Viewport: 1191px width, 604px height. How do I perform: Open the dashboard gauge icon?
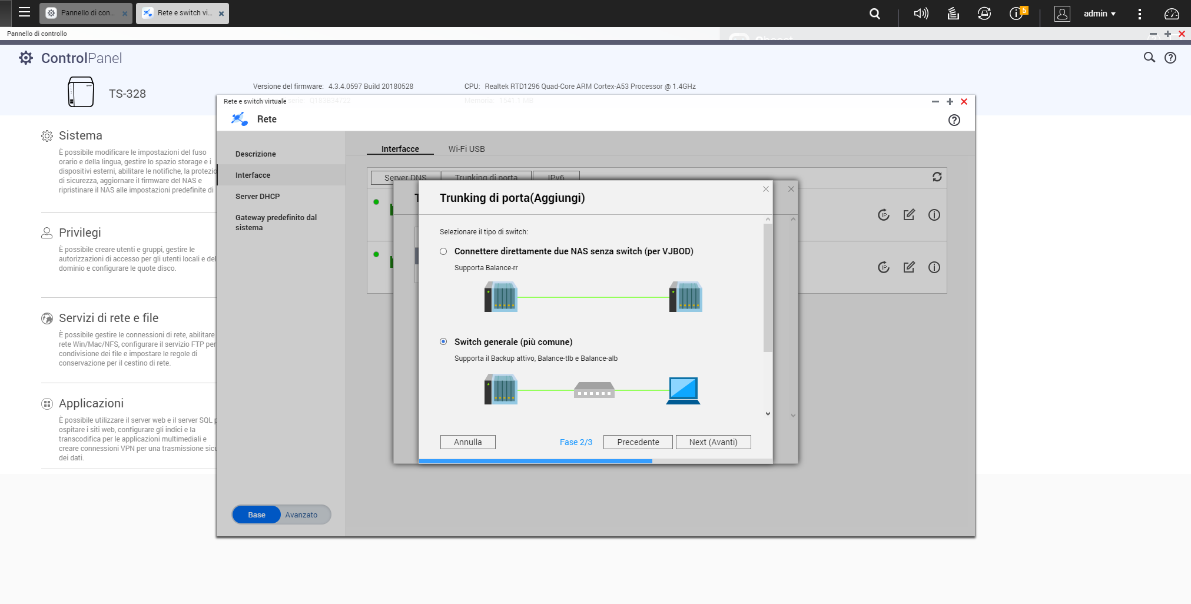click(x=1172, y=14)
